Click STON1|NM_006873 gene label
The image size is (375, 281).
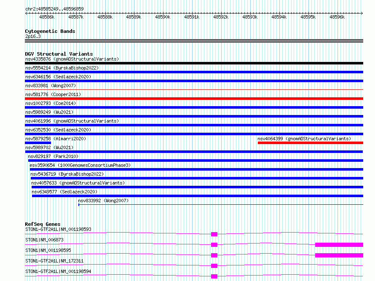[x=44, y=240]
